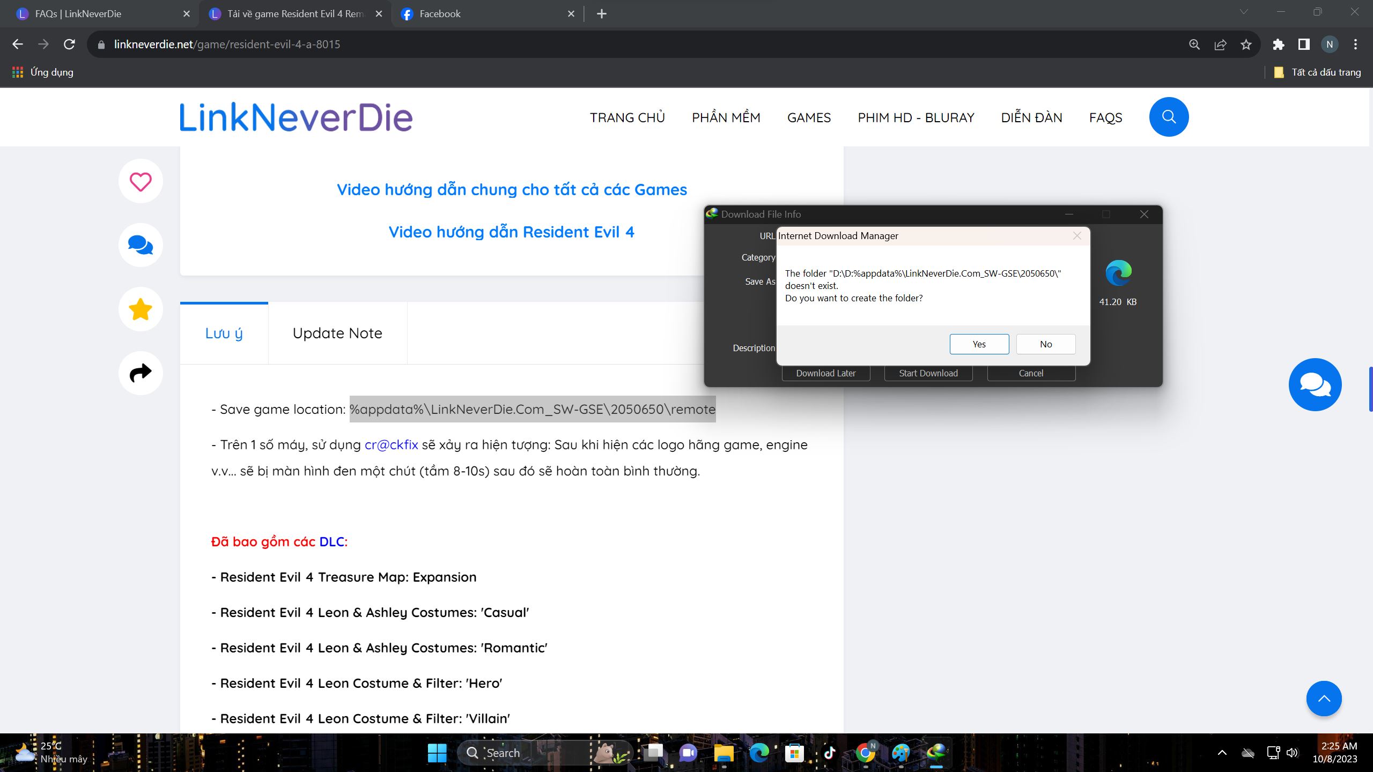Click the yellow star rating icon
This screenshot has height=772, width=1373.
click(141, 309)
